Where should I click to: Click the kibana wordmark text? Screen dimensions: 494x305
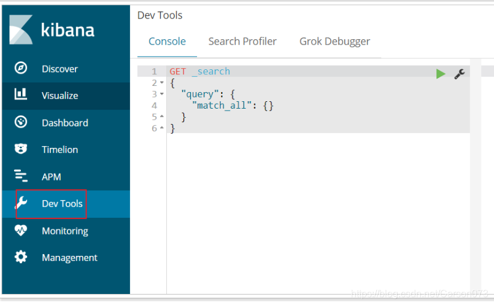tap(68, 30)
